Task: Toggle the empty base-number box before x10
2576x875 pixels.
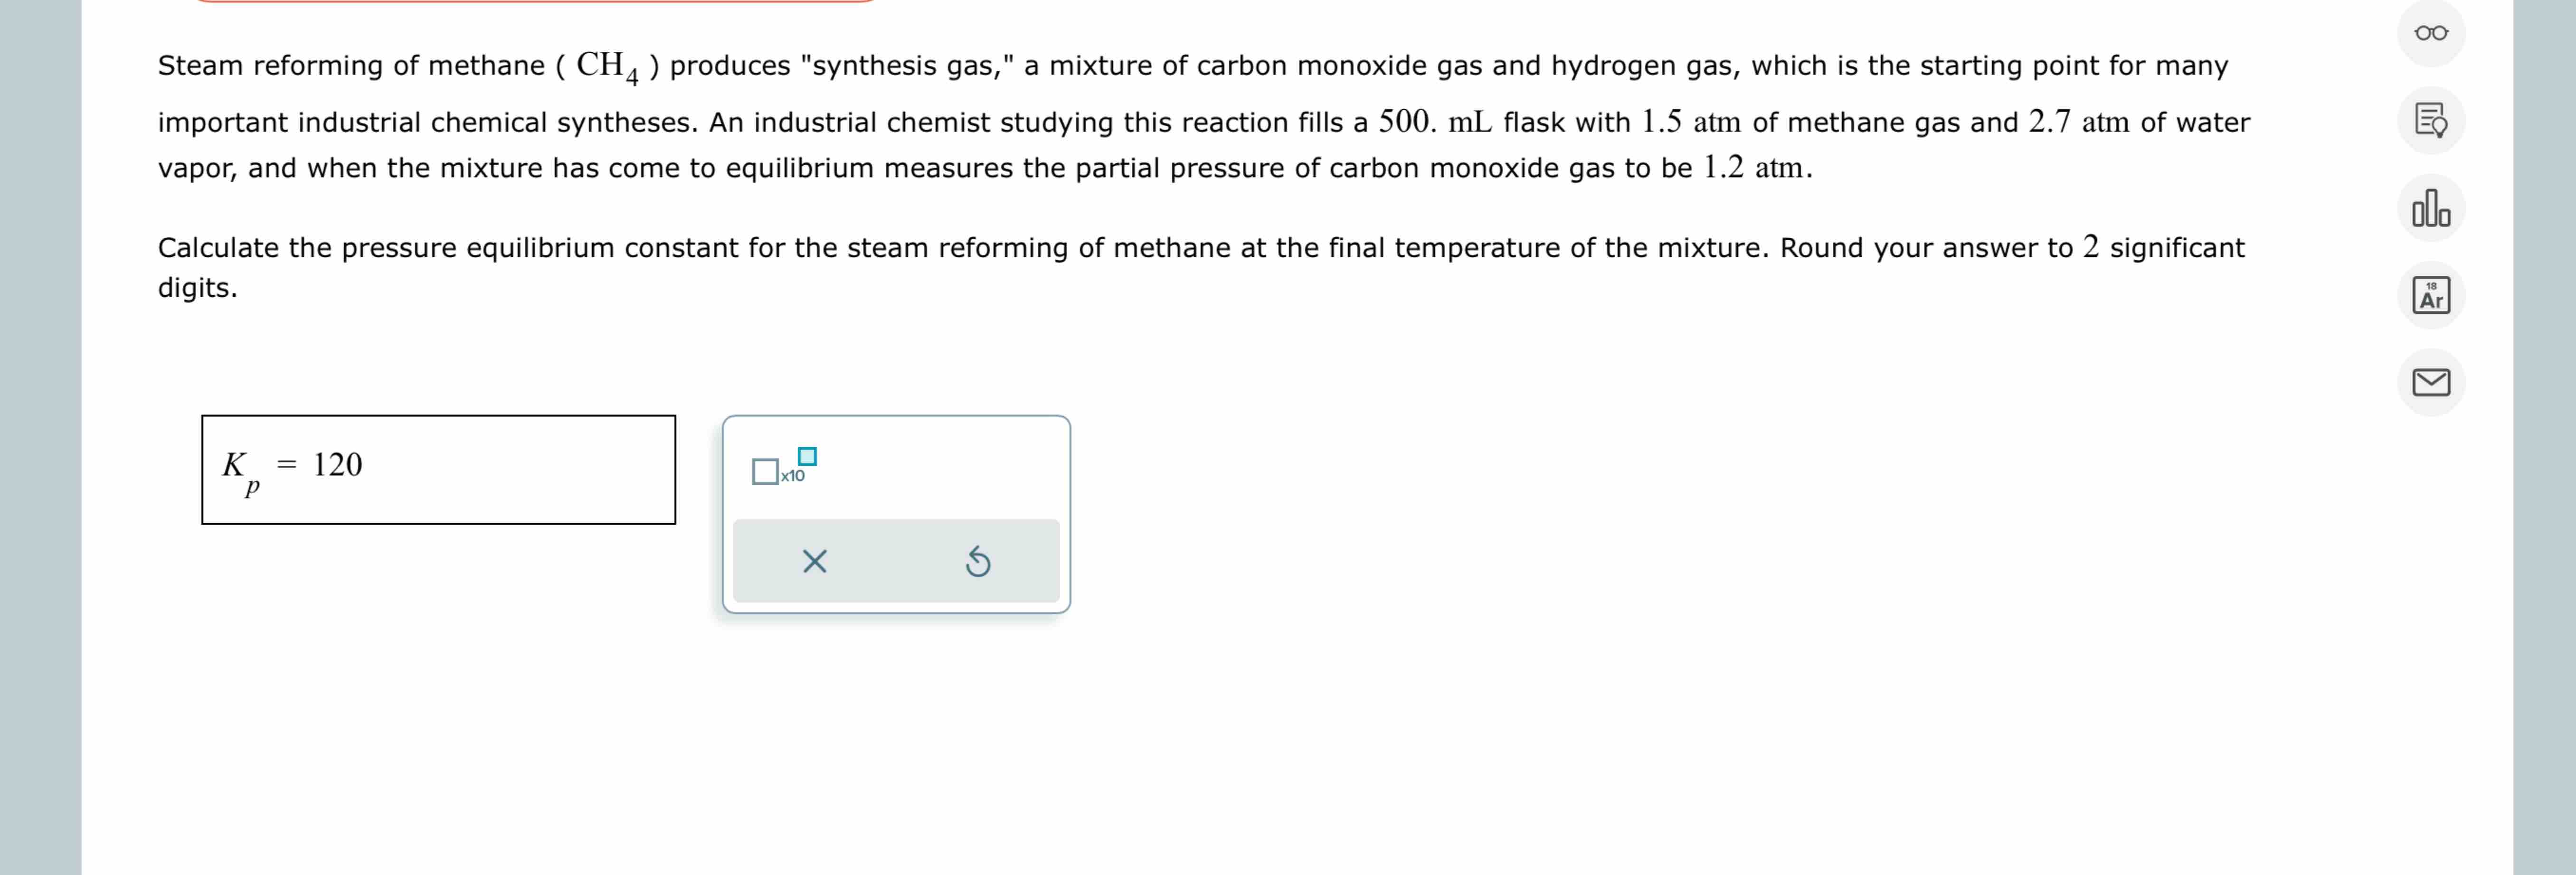Action: [765, 470]
